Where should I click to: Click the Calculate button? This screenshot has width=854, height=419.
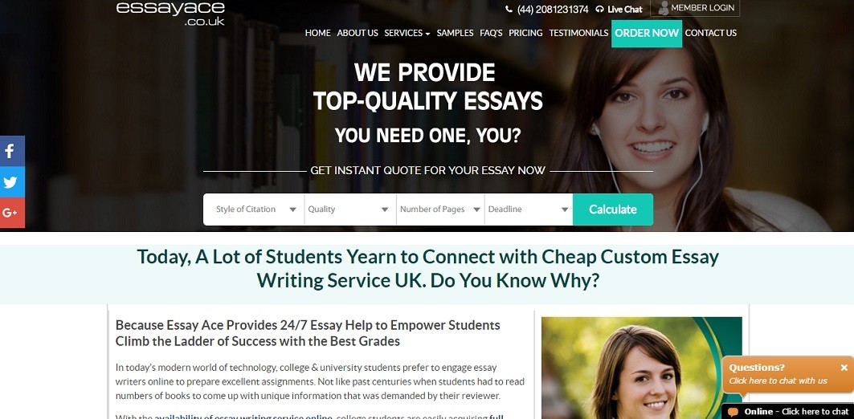(613, 209)
